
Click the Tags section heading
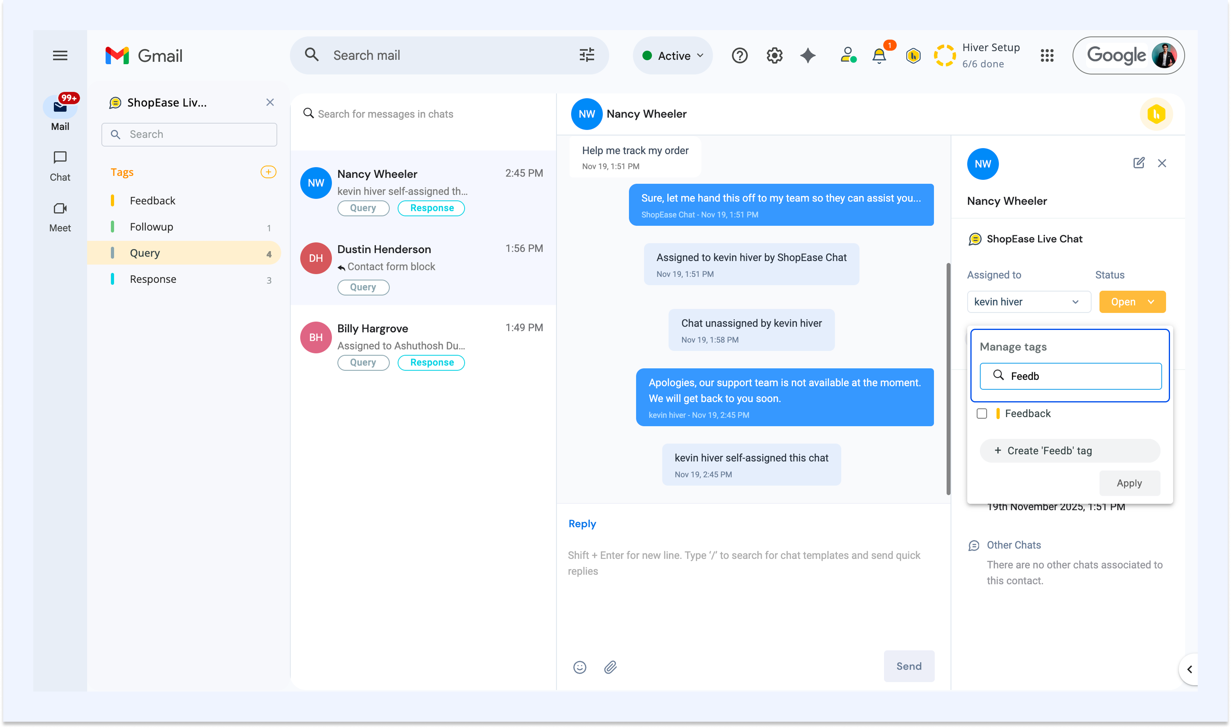(122, 172)
